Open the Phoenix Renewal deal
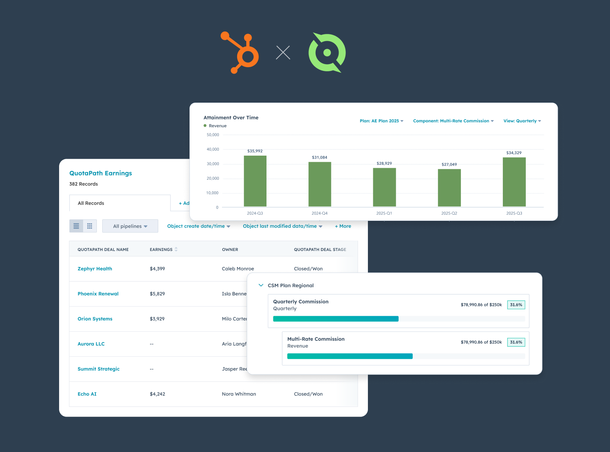This screenshot has width=610, height=452. [x=98, y=294]
